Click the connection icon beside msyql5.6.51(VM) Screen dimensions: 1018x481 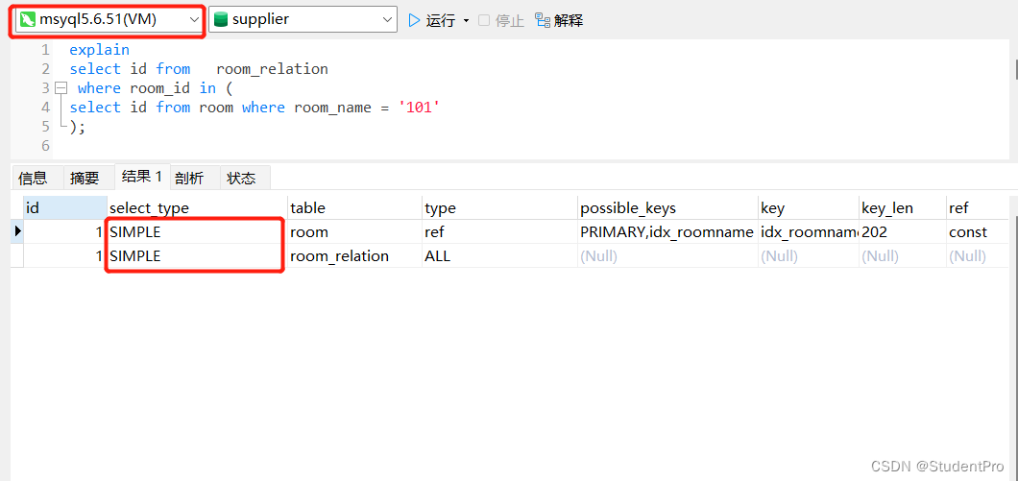click(x=27, y=20)
